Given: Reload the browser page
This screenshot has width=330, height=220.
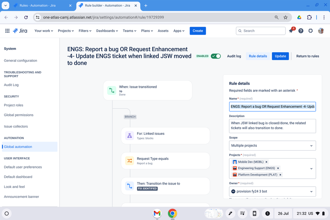Looking at the screenshot, I should [26, 17].
